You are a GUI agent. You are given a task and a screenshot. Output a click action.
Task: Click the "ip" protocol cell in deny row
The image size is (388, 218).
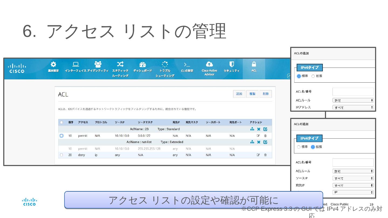point(96,155)
